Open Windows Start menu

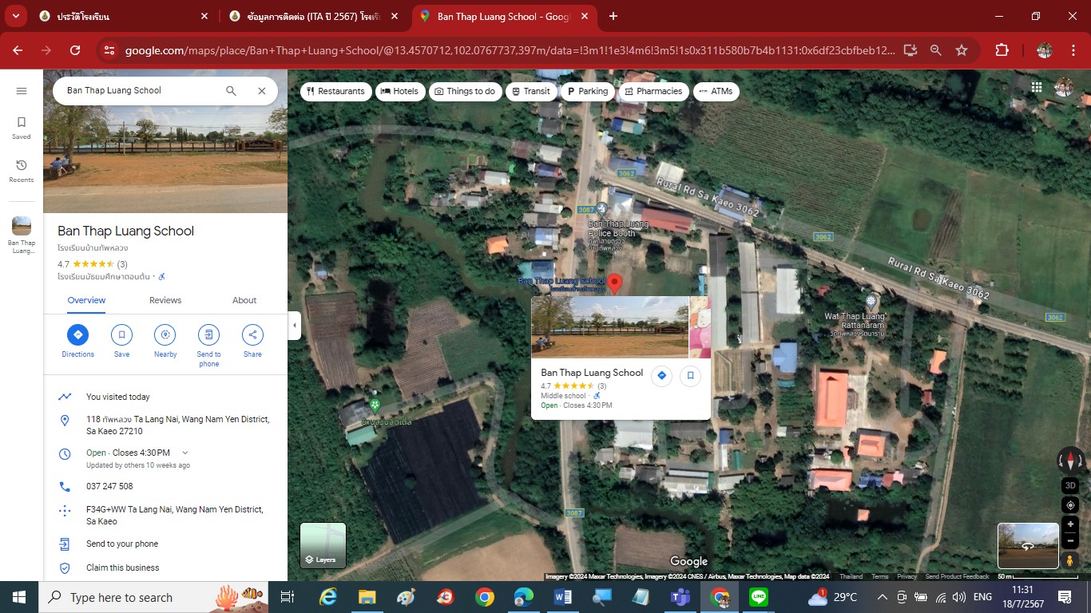(19, 597)
